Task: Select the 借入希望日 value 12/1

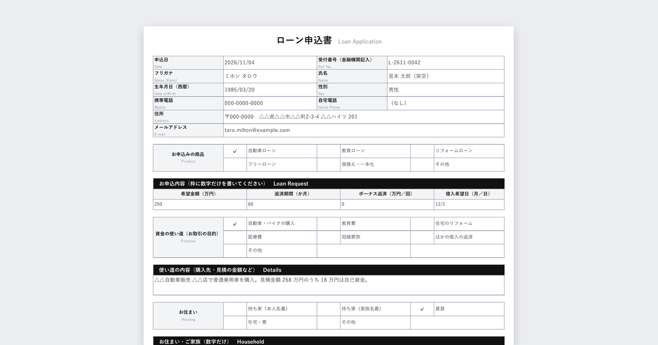Action: (469, 204)
